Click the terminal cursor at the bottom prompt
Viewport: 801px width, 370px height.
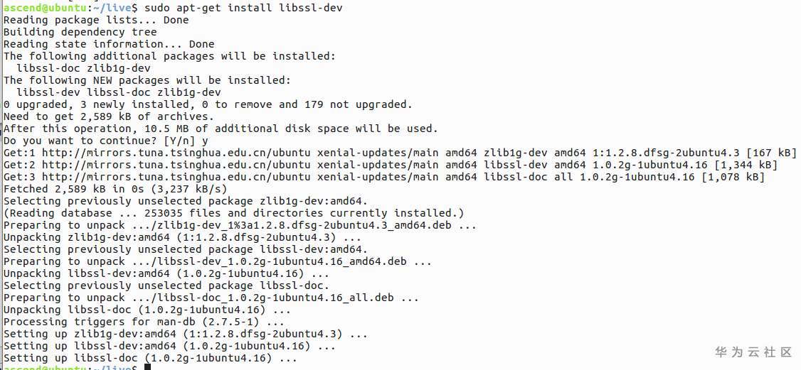147,368
